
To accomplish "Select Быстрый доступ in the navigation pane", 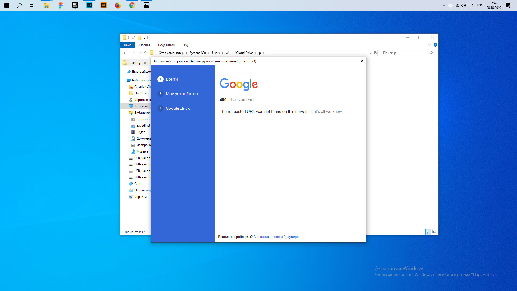I will (139, 72).
